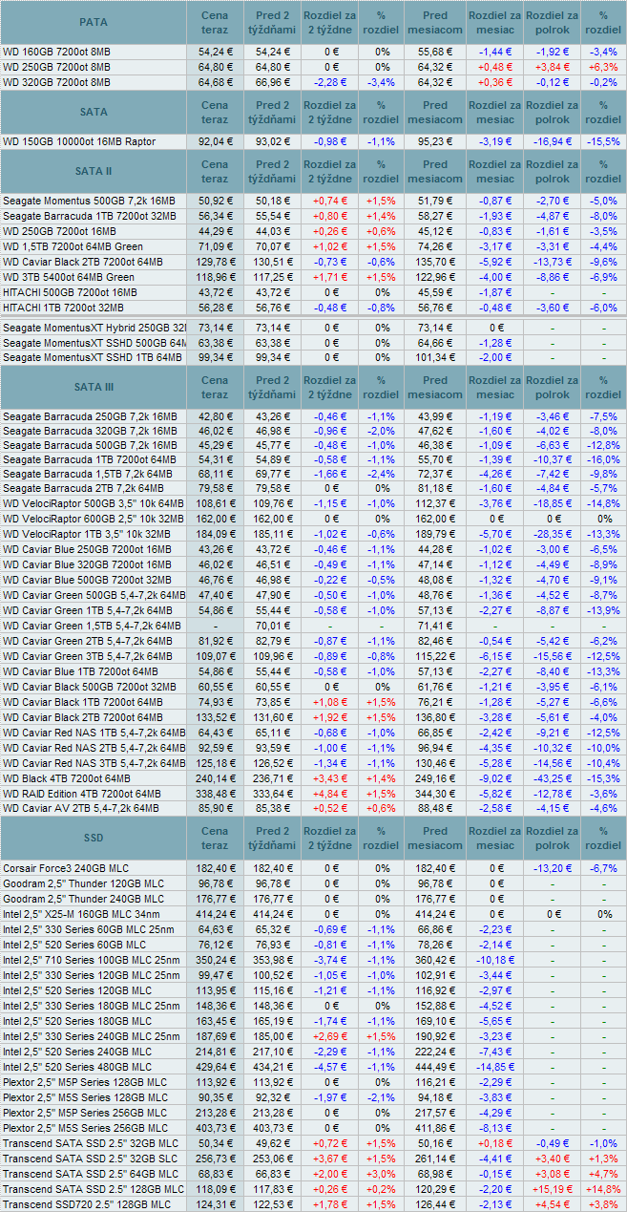Select WD 1,5TB 7200ot 64MB Green
The width and height of the screenshot is (627, 1212).
click(x=73, y=246)
